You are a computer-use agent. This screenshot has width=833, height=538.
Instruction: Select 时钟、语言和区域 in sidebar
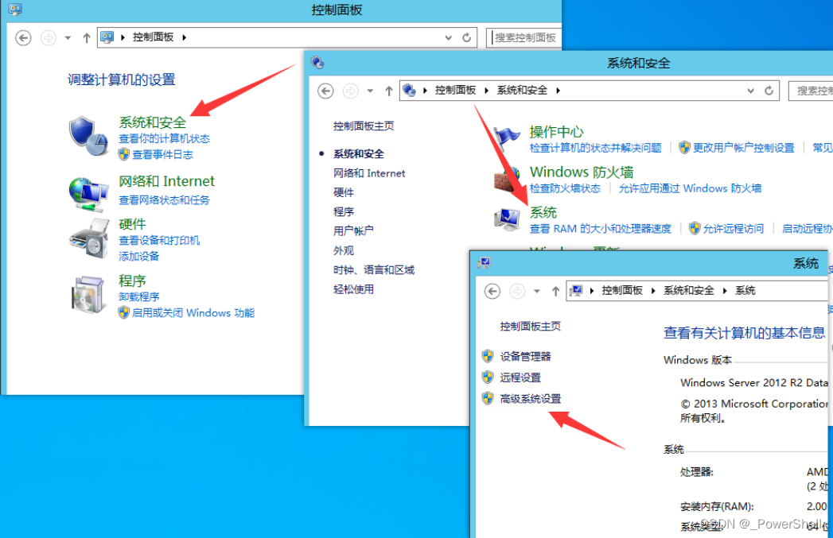click(373, 270)
